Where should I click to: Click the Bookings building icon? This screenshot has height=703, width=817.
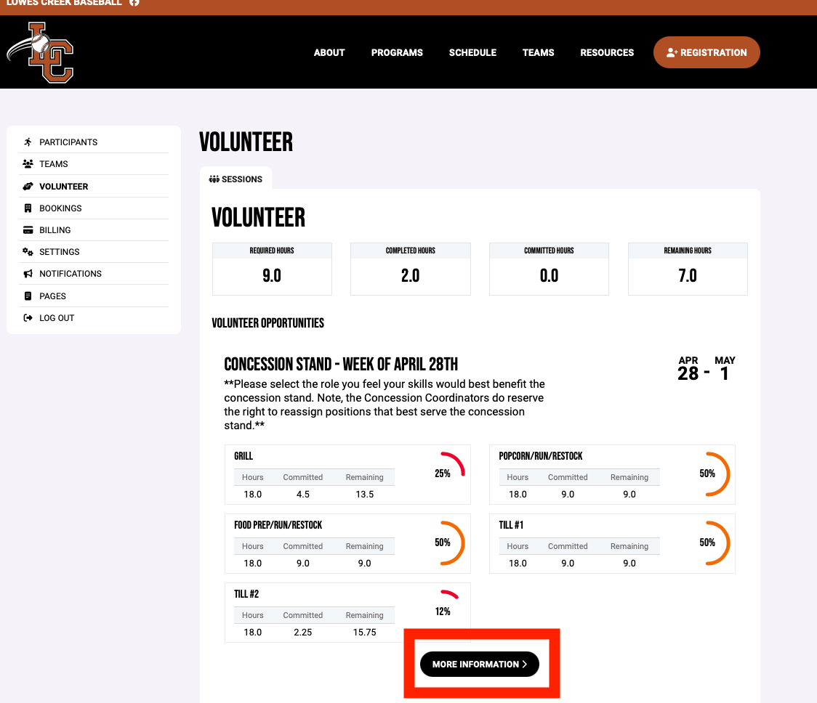tap(28, 208)
